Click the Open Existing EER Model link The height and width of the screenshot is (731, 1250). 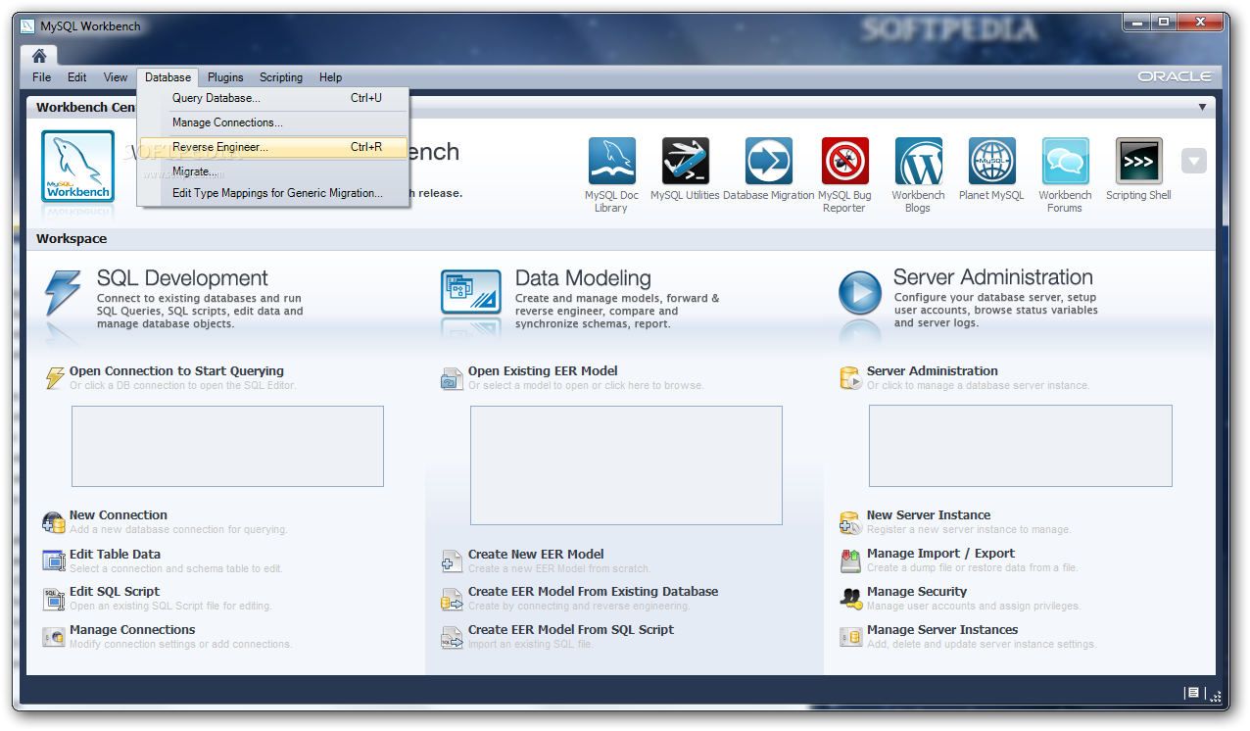click(543, 371)
